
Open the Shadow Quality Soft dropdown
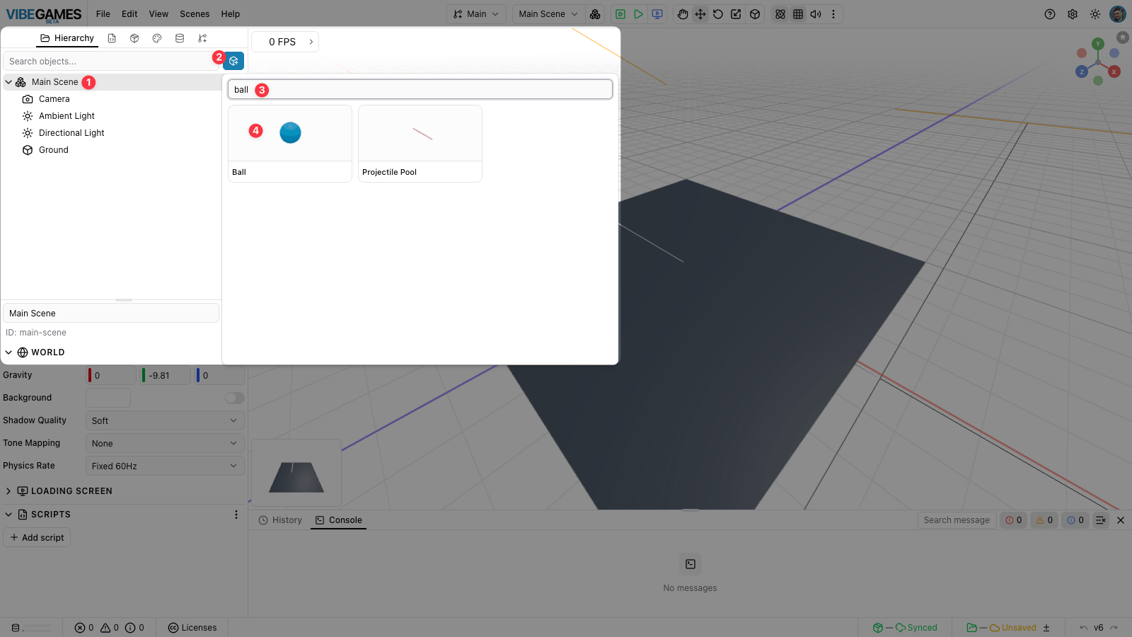point(165,420)
